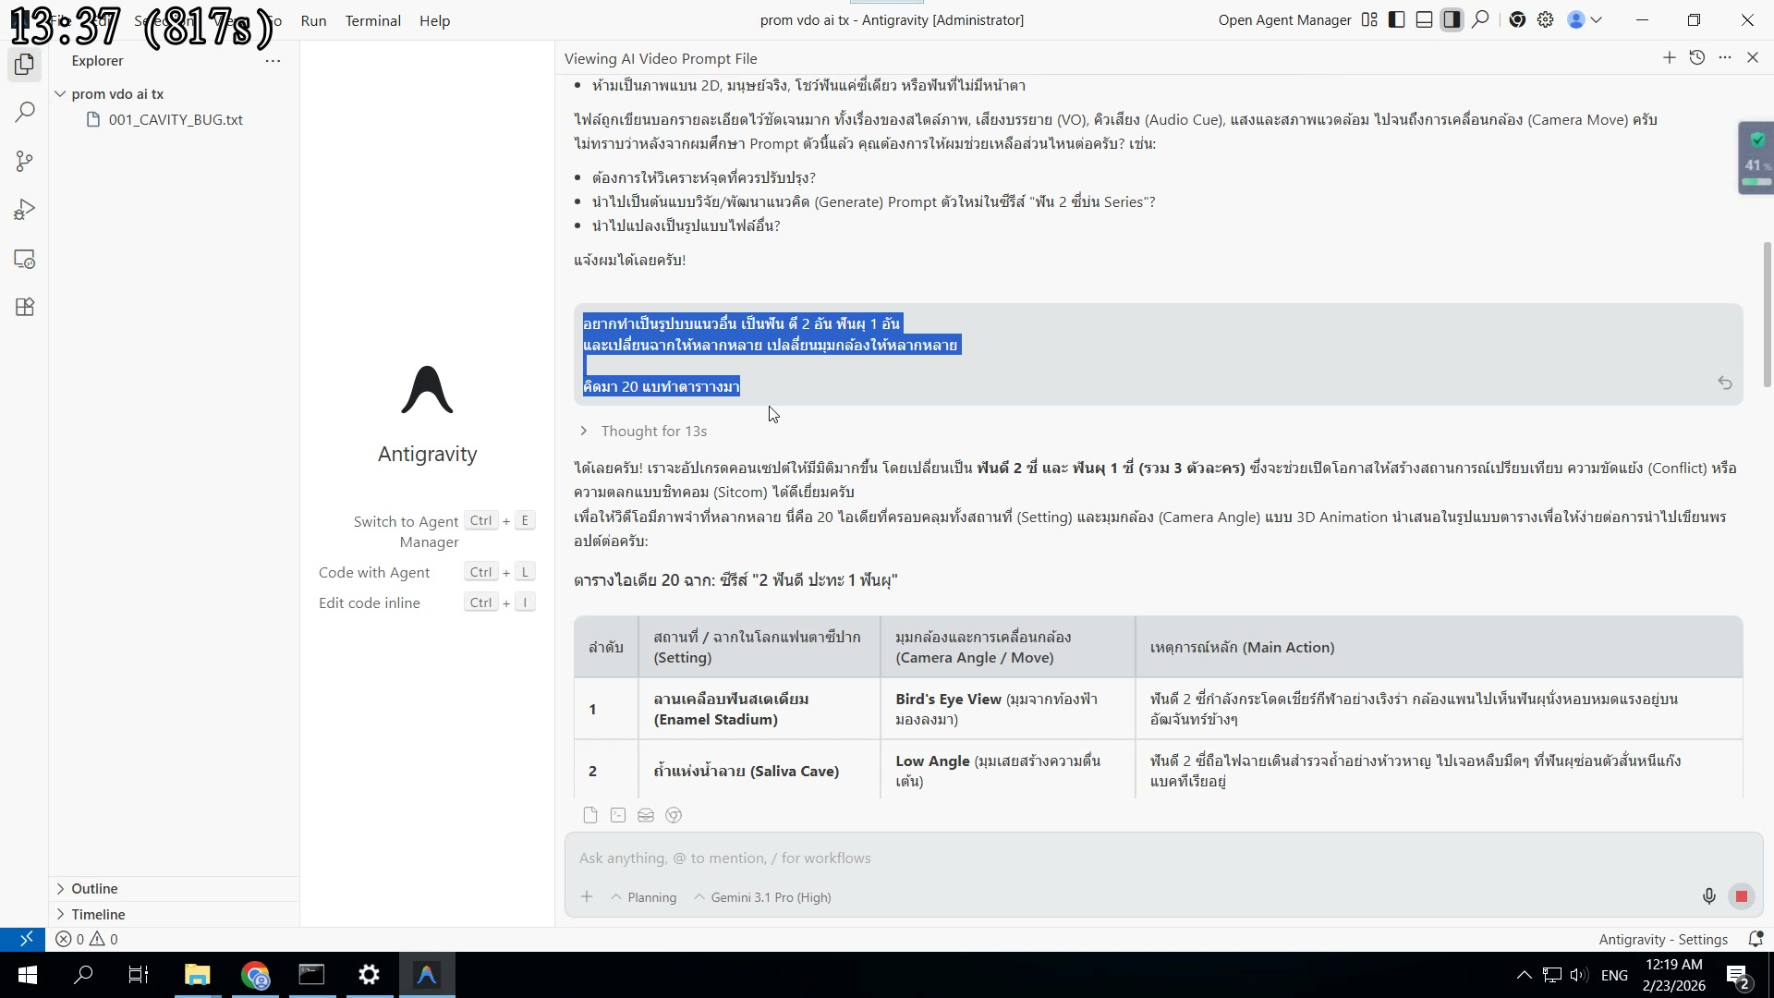Undo to this message revert arrow
This screenshot has height=998, width=1774.
1724,383
